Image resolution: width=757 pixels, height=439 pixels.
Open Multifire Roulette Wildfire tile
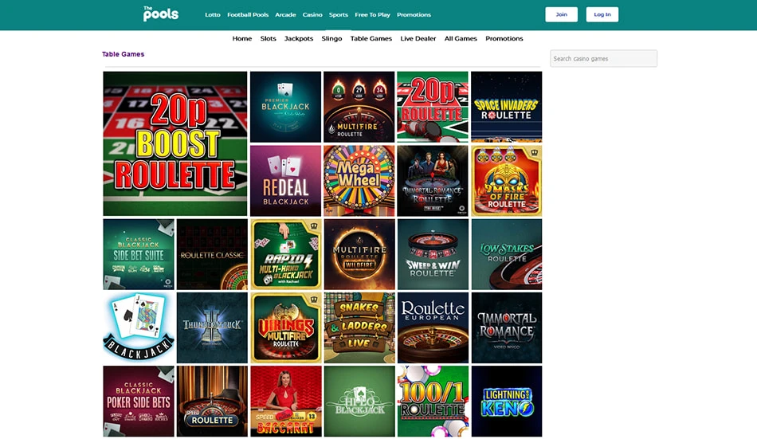click(x=359, y=254)
